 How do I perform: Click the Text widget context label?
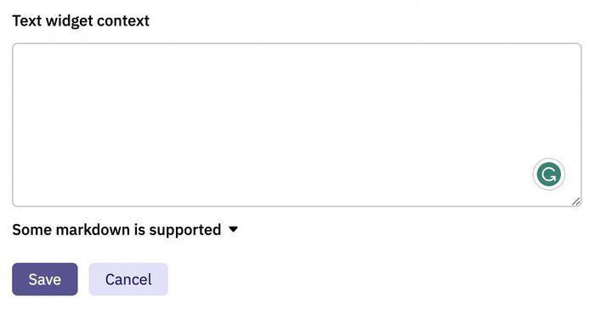point(81,21)
